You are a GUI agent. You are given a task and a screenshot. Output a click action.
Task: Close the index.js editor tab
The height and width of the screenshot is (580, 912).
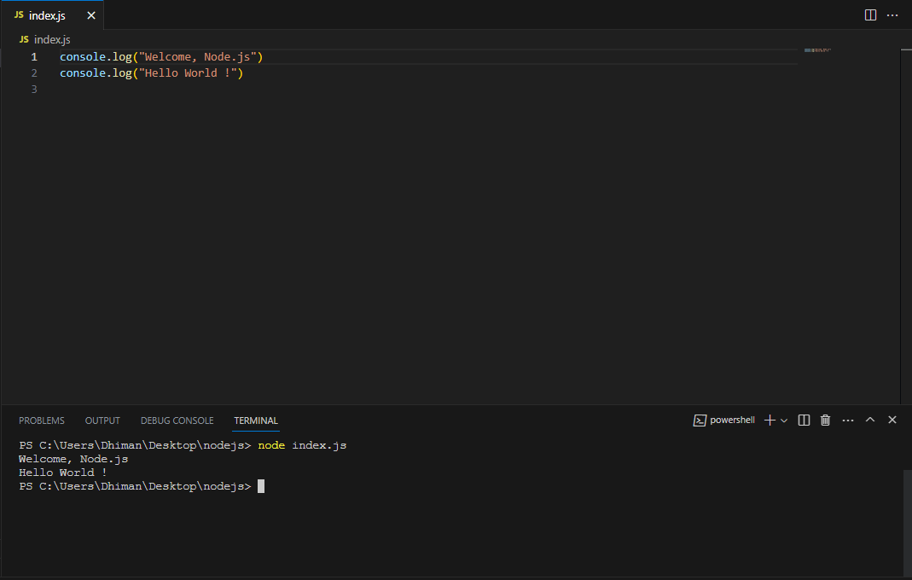click(x=91, y=15)
